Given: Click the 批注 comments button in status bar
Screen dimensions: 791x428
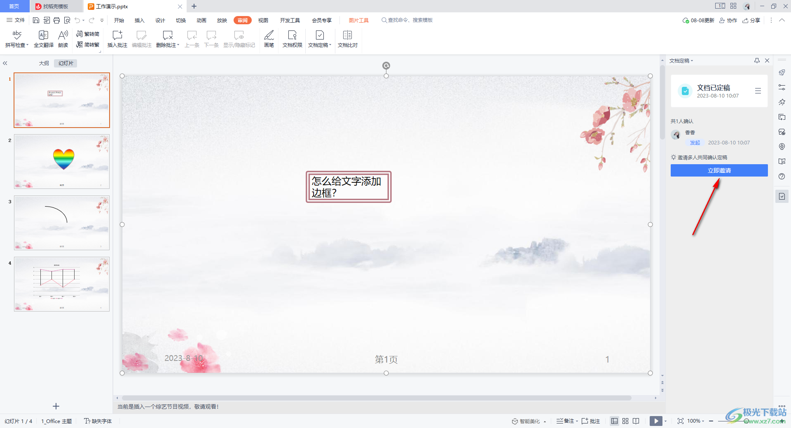Looking at the screenshot, I should [591, 421].
